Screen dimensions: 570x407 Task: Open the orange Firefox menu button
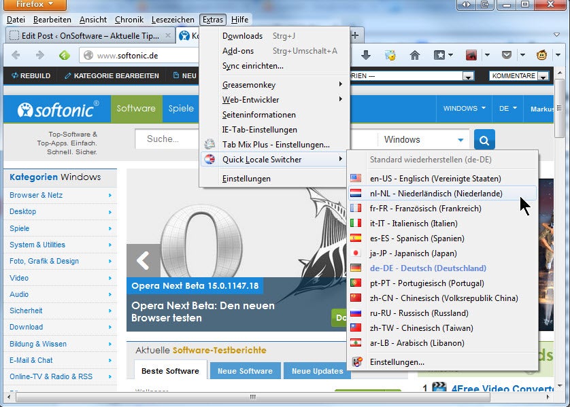pos(33,5)
